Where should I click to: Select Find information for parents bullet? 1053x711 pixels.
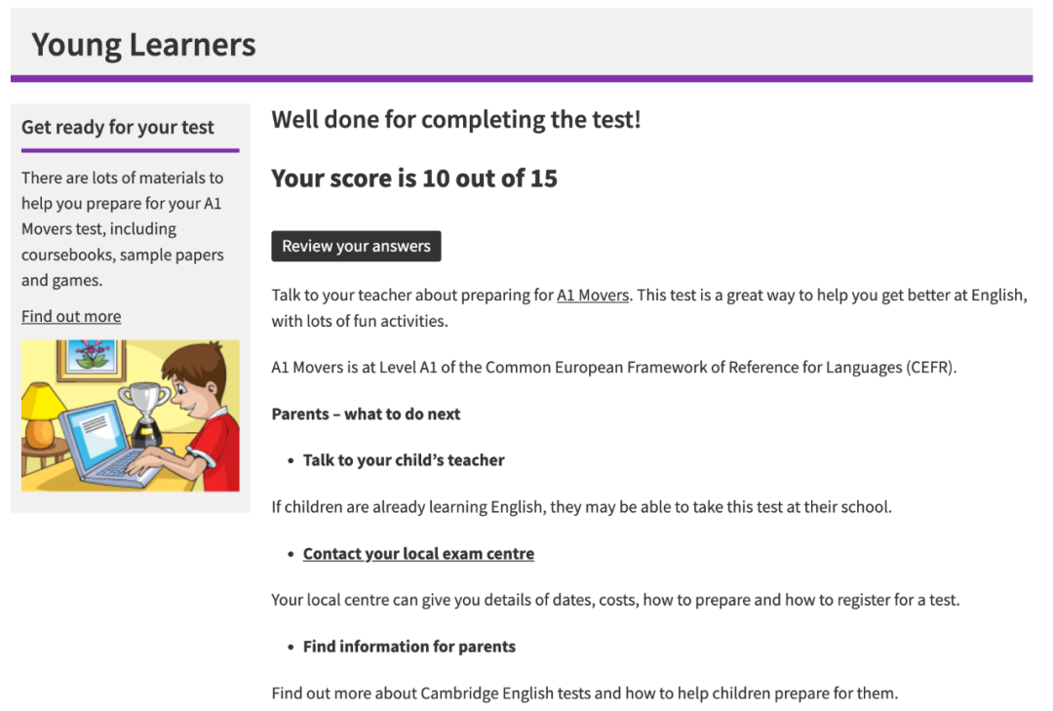[409, 647]
